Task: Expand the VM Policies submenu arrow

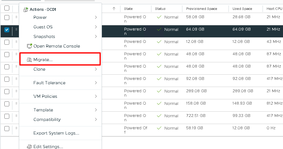Action: tap(96, 96)
